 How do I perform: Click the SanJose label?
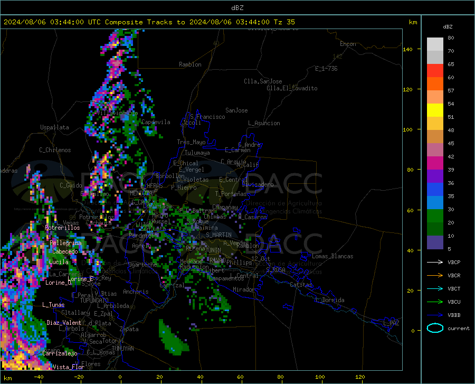click(x=236, y=110)
